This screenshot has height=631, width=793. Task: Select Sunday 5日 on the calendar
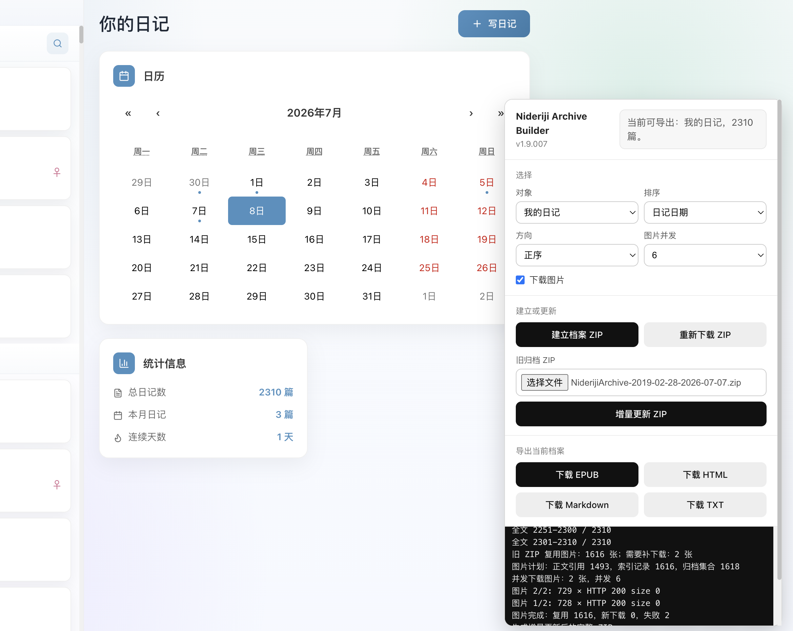tap(486, 182)
